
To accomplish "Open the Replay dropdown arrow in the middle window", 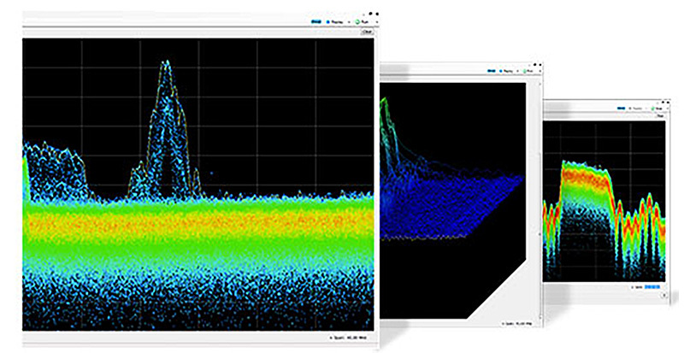I will coord(517,71).
